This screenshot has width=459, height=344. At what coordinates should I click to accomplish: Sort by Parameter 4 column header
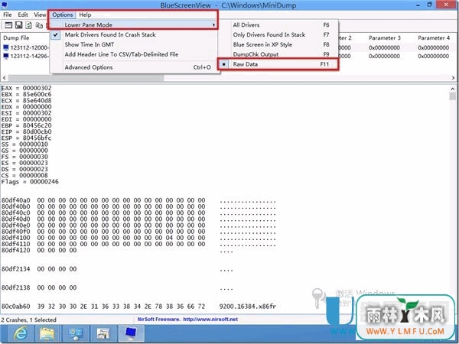click(x=434, y=37)
